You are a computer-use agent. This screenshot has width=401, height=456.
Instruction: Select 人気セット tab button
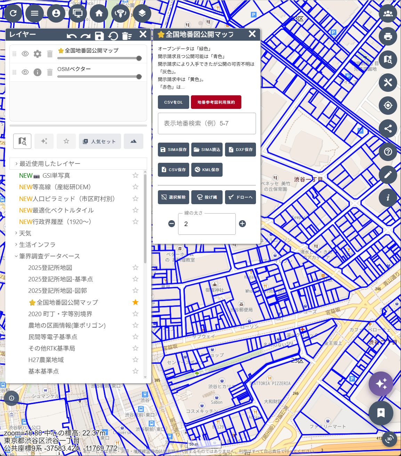(100, 141)
